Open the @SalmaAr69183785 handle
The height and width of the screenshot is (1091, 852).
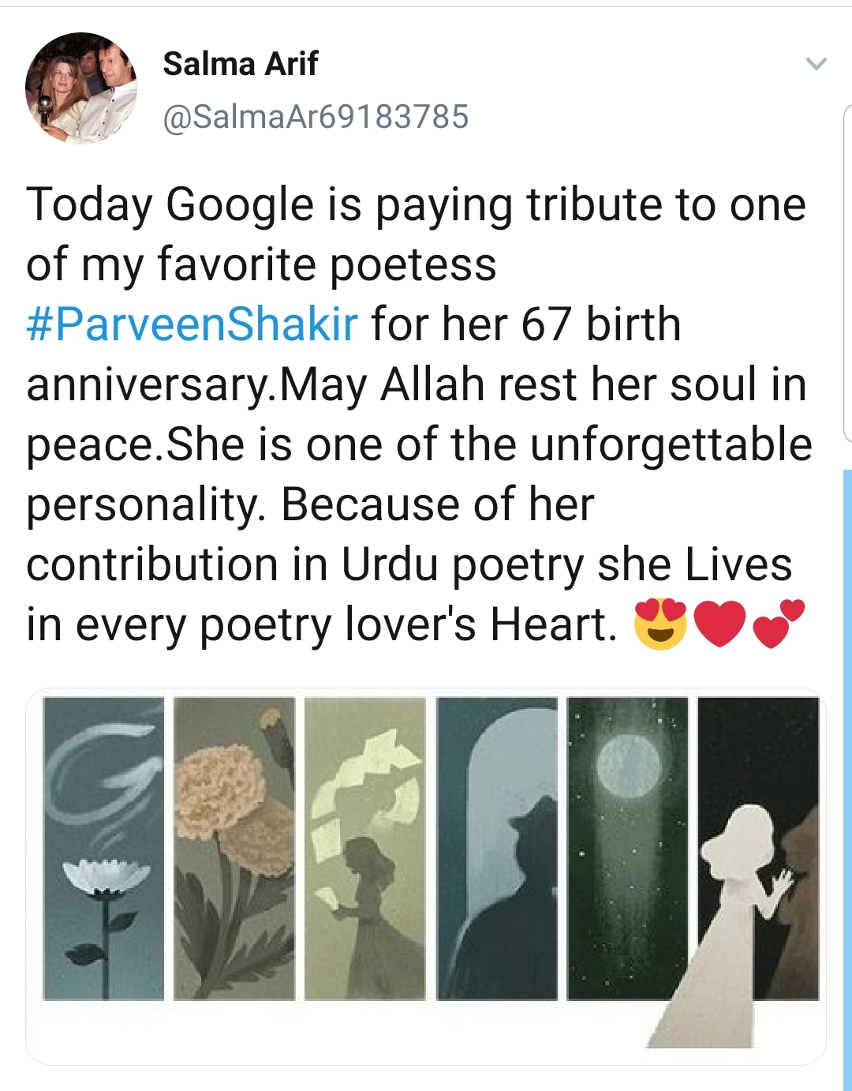pos(316,117)
